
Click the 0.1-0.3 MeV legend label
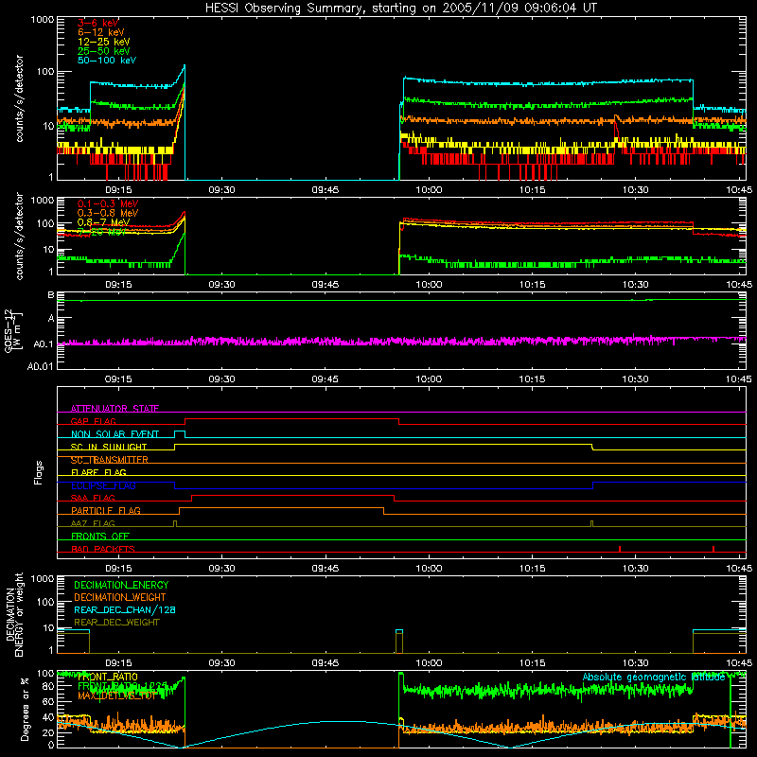(x=108, y=203)
